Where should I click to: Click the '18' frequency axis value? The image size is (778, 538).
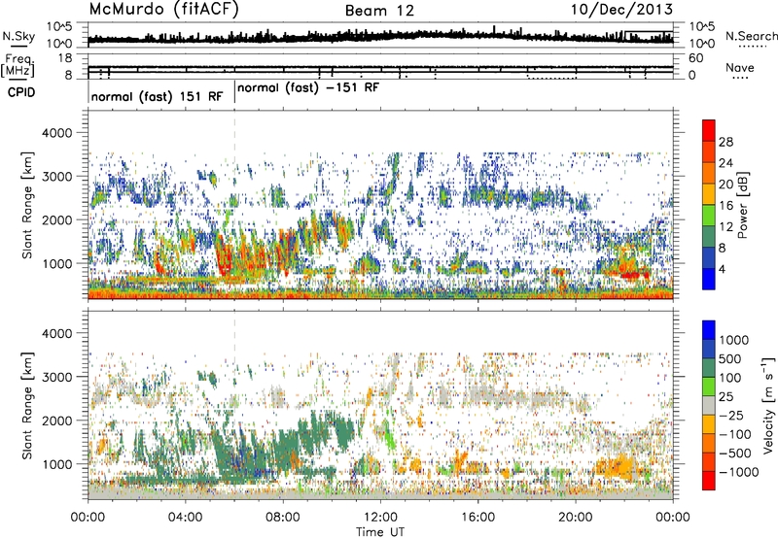pos(65,57)
